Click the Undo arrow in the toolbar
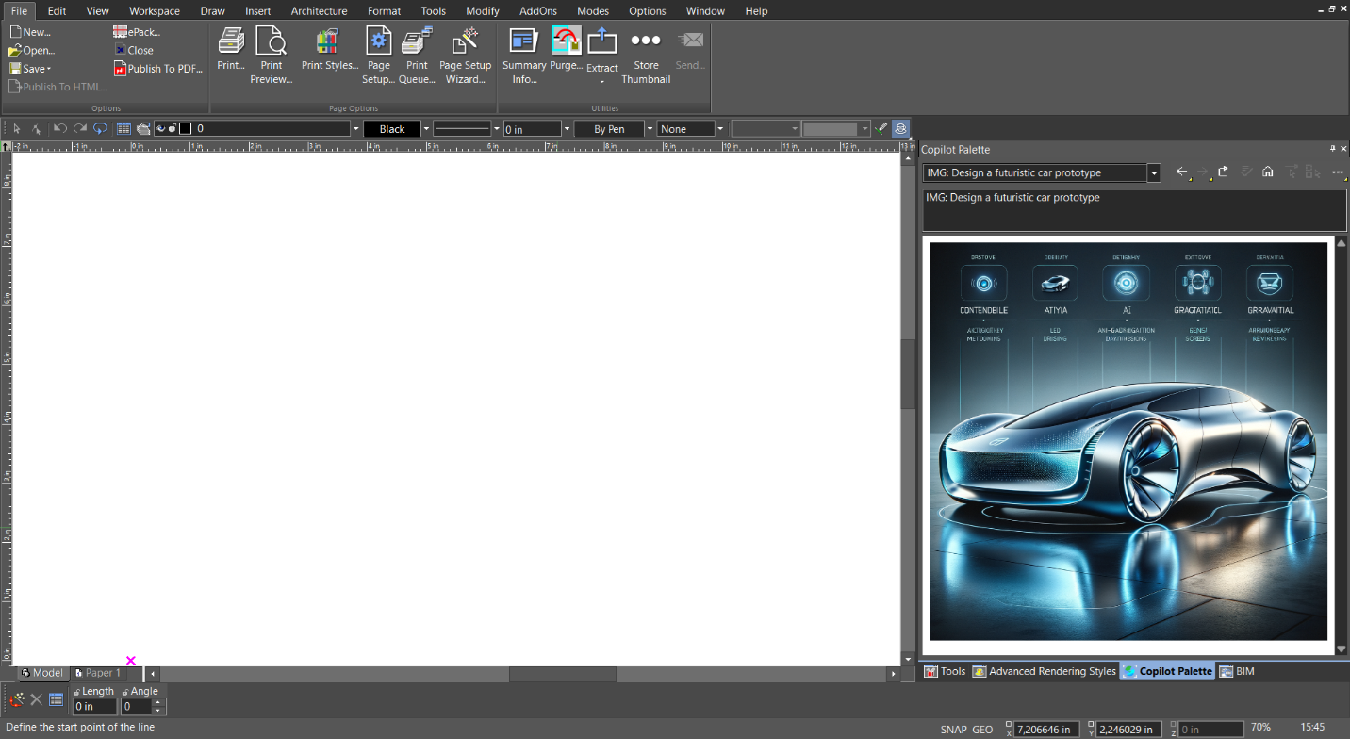Screen dimensions: 1350x739 pos(60,129)
